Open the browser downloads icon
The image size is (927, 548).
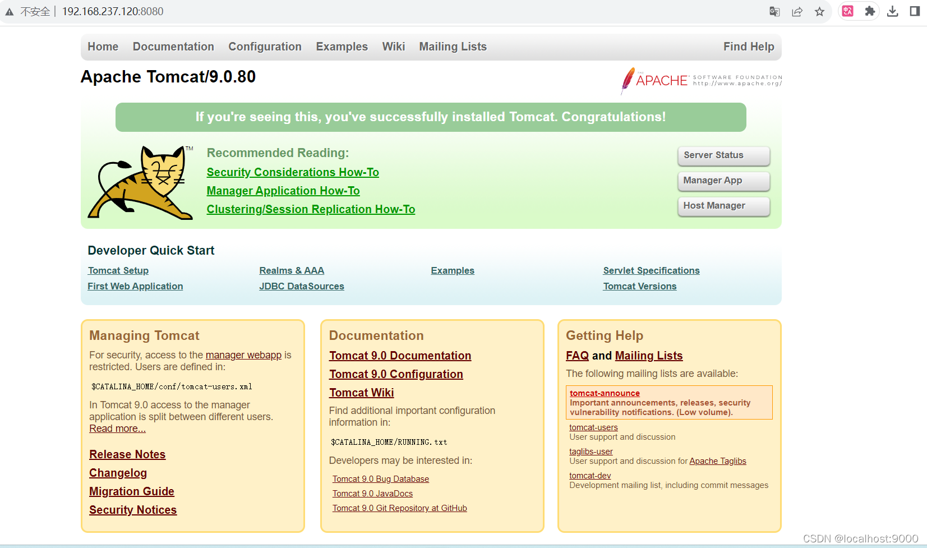coord(892,11)
